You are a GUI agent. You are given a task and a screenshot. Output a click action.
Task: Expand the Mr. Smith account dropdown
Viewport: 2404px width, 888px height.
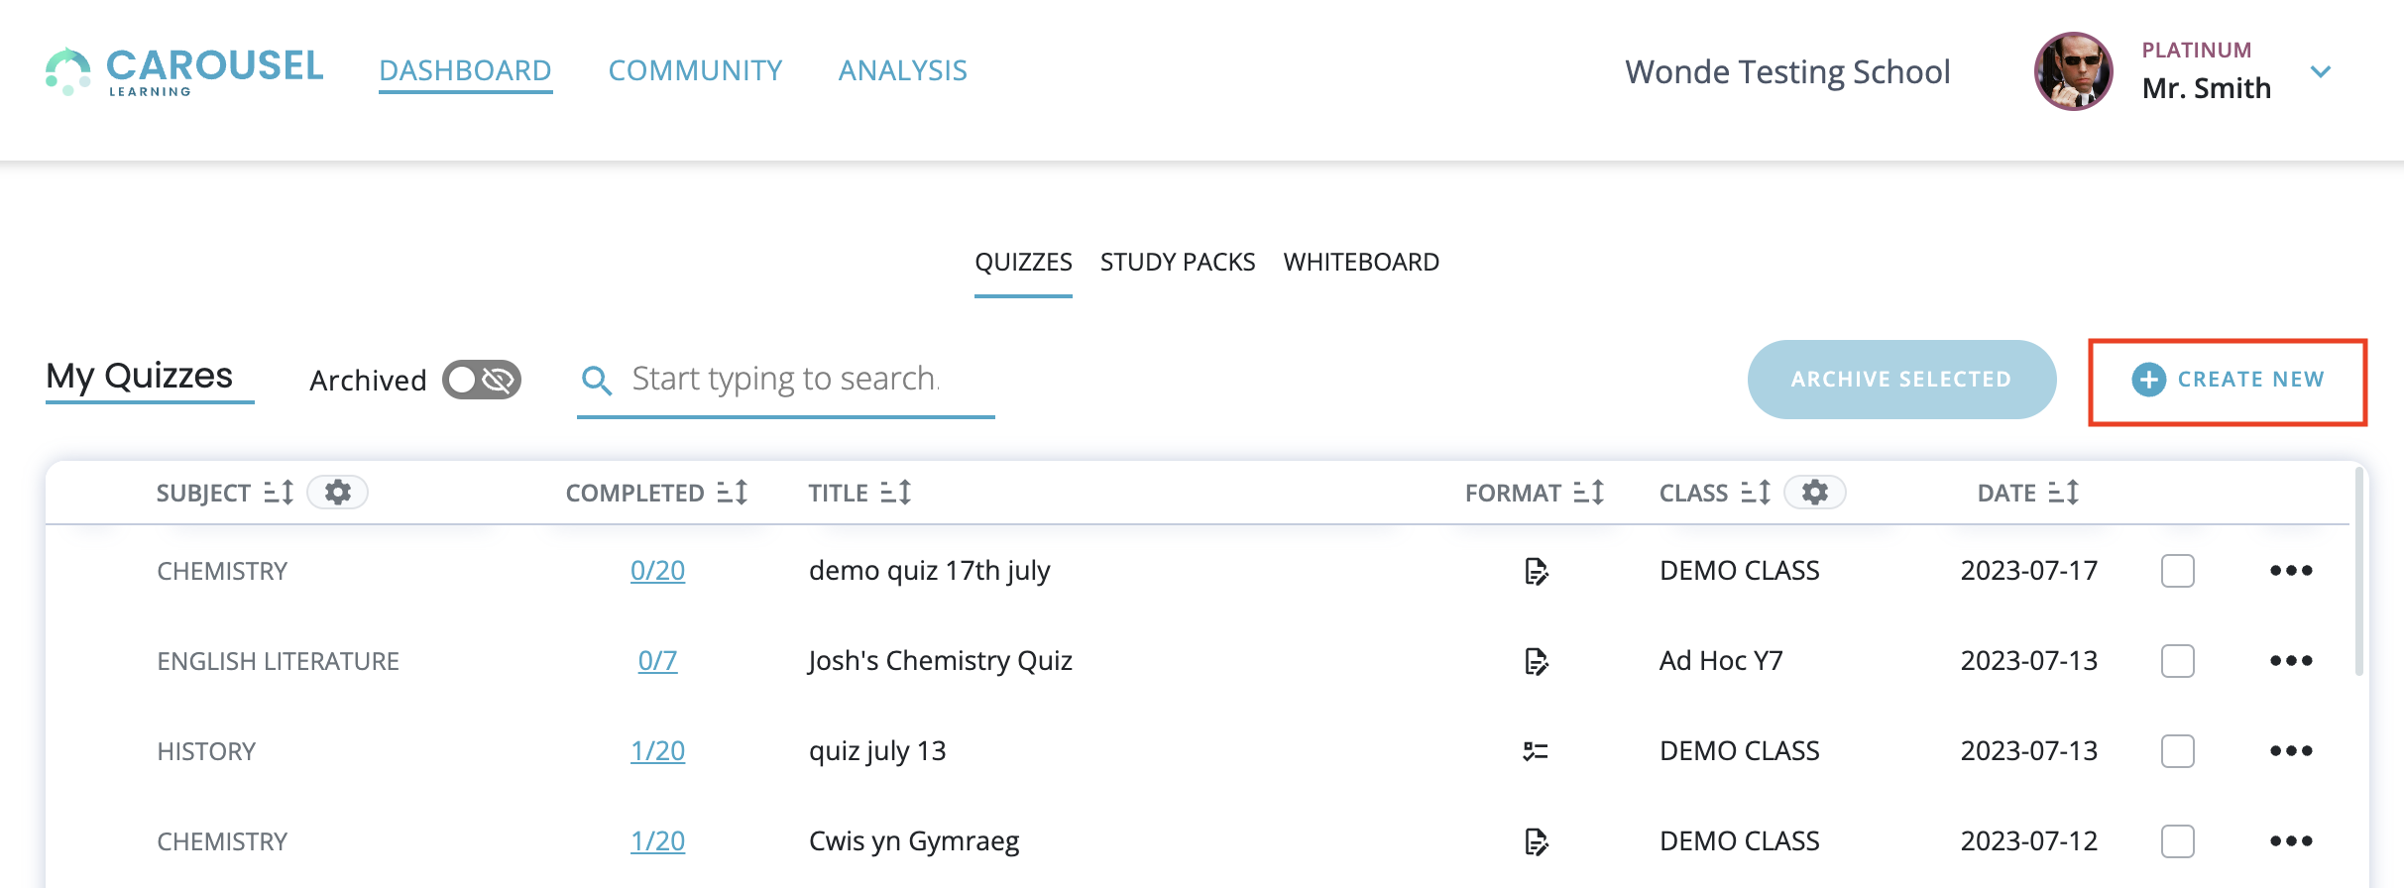tap(2320, 71)
